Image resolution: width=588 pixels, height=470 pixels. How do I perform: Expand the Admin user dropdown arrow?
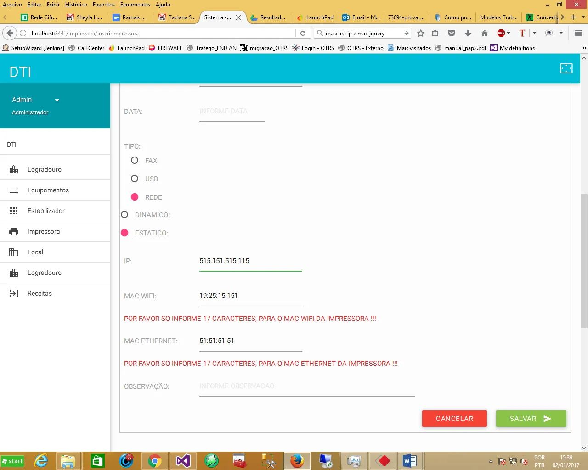(x=57, y=100)
